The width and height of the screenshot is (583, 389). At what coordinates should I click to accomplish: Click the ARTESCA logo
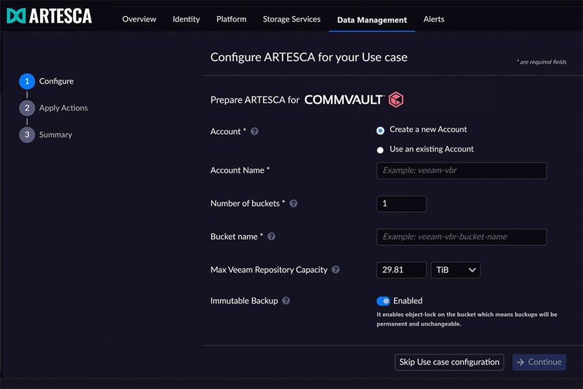coord(49,16)
